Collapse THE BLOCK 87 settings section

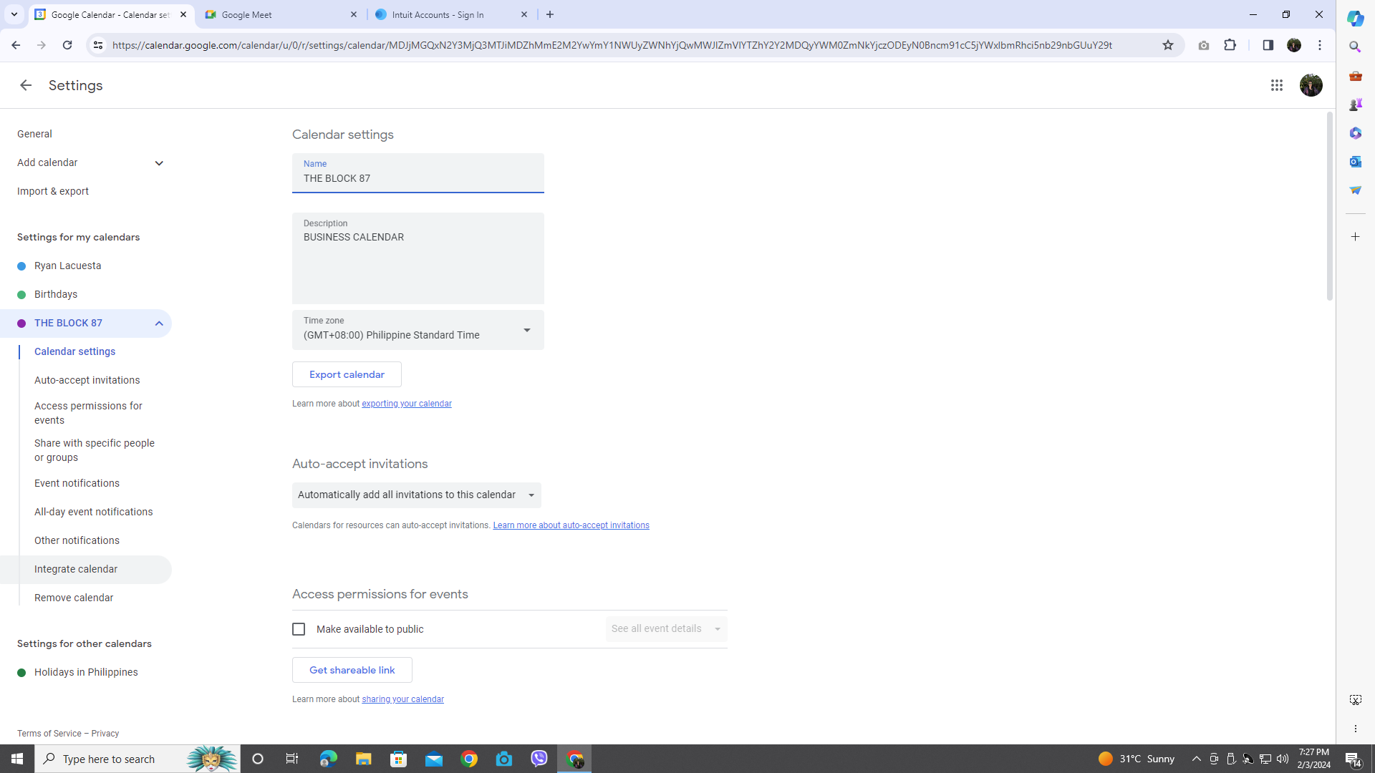(158, 324)
